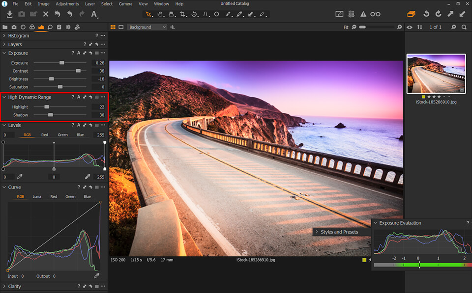Toggle the split-view icon left of the grid icon
The width and height of the screenshot is (472, 293).
pyautogui.click(x=339, y=14)
